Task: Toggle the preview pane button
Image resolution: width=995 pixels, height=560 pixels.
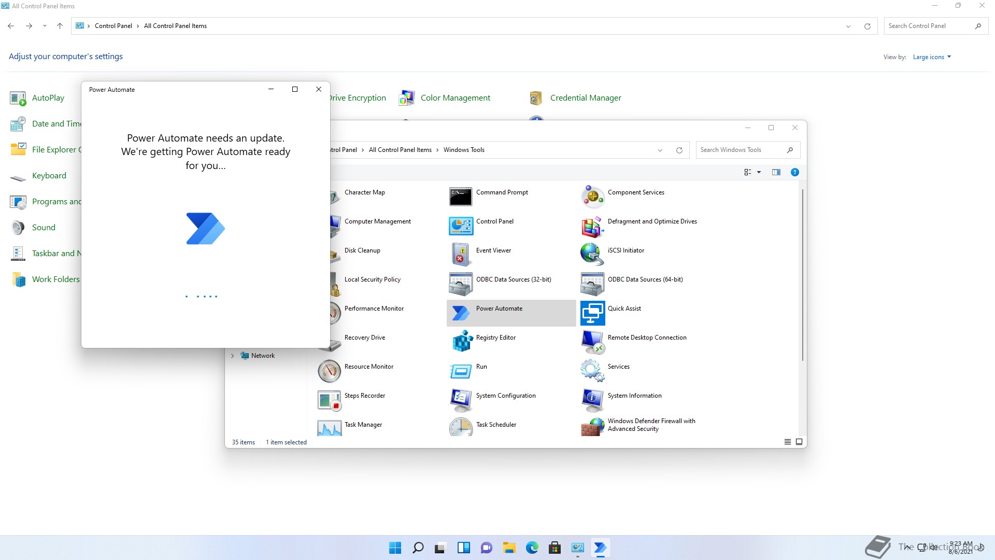Action: pos(776,172)
